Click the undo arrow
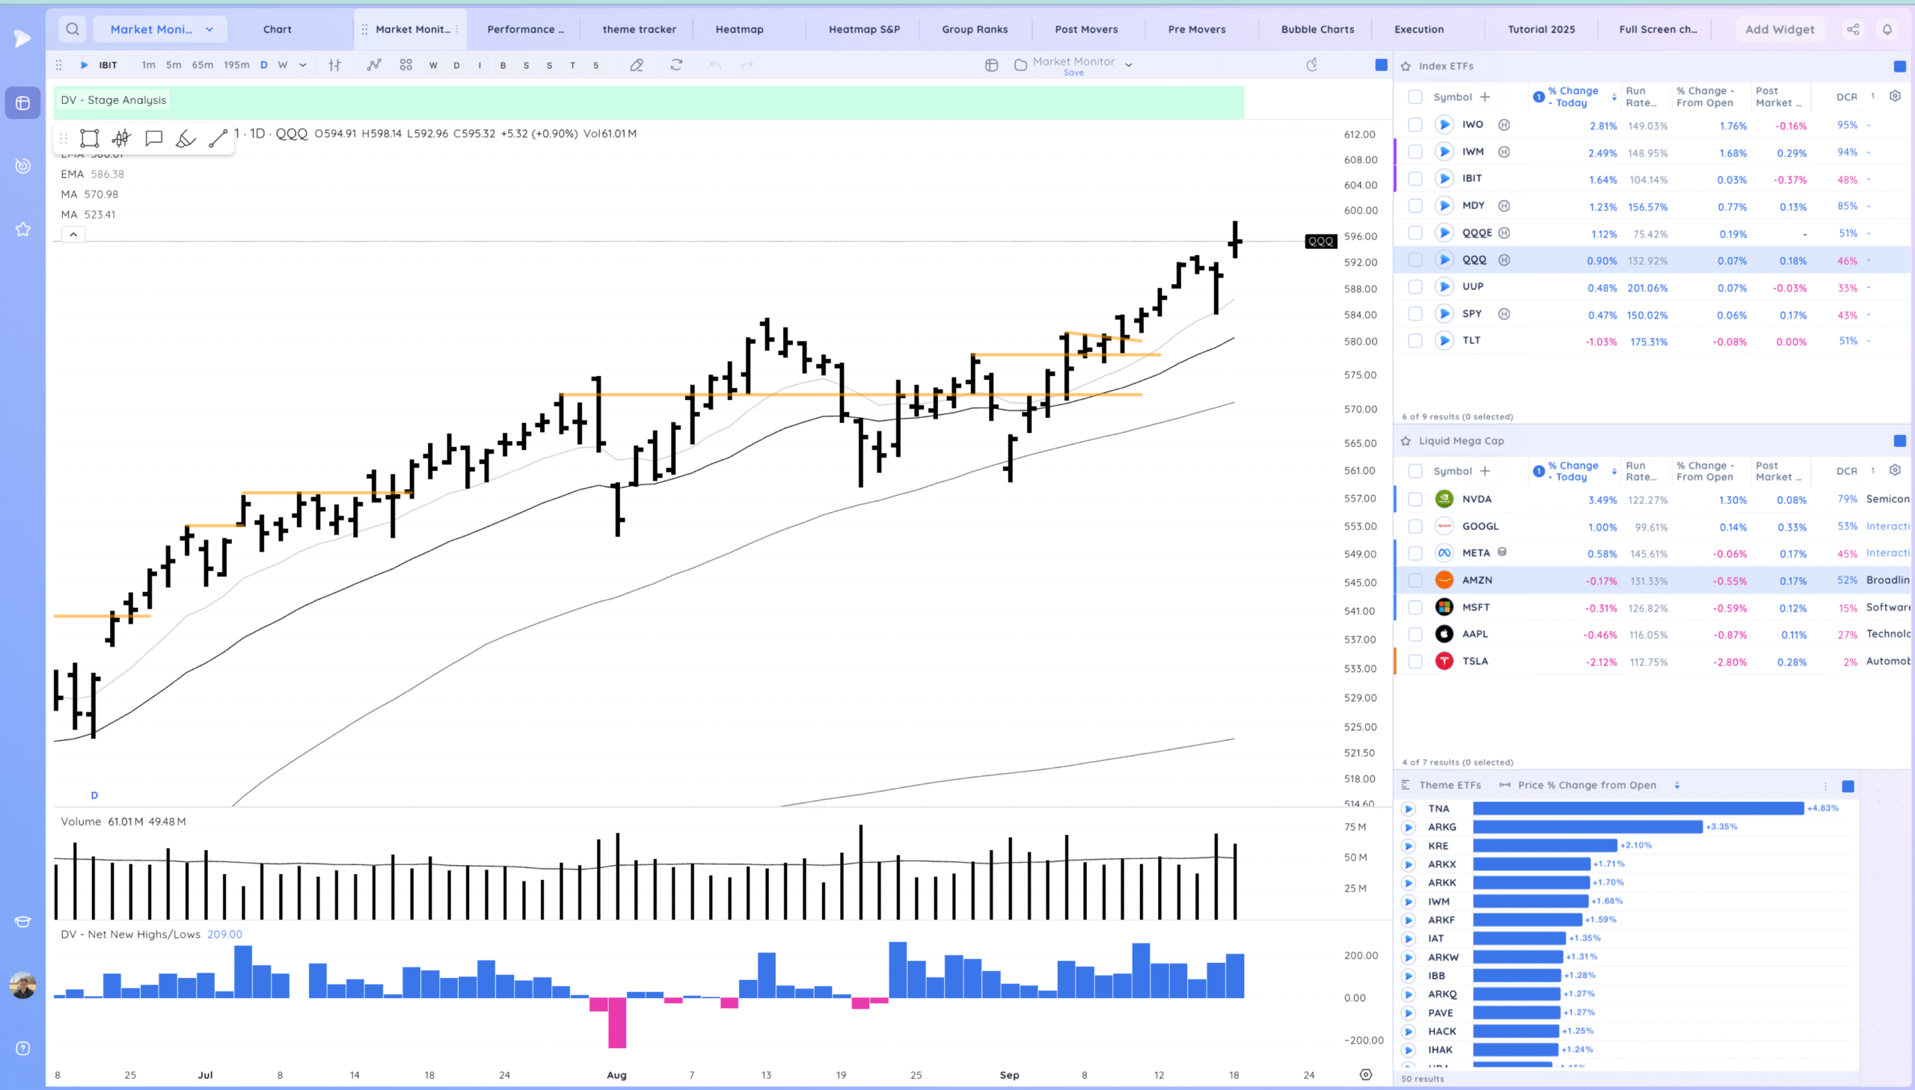 pos(716,65)
